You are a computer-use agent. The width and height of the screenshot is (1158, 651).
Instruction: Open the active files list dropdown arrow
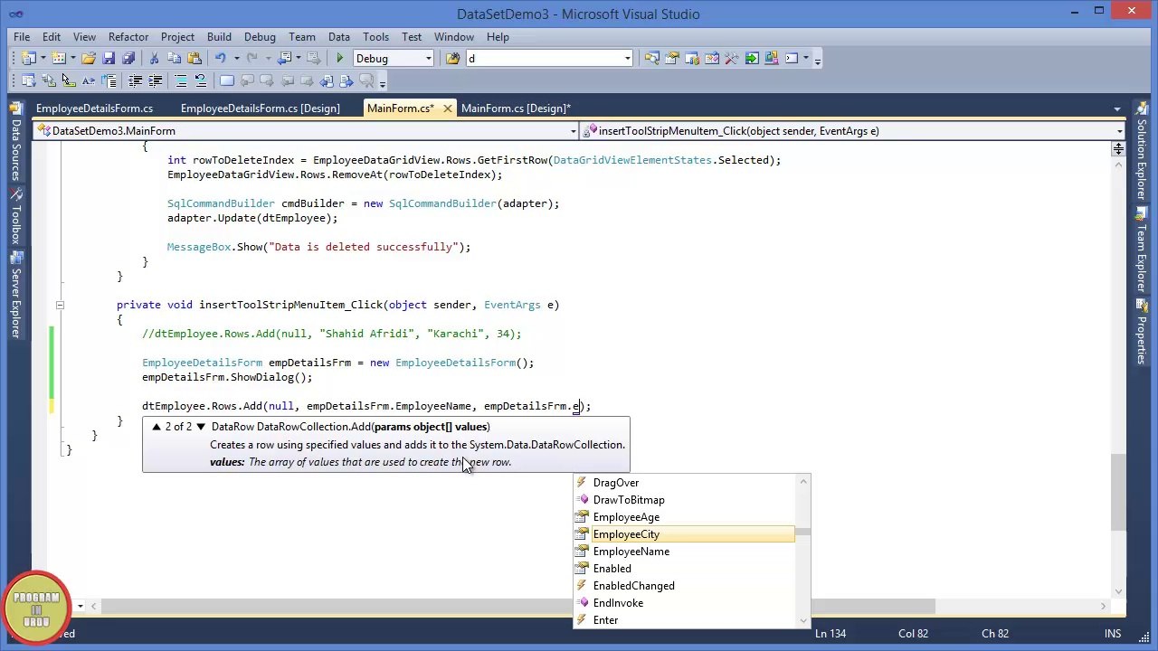coord(1117,109)
